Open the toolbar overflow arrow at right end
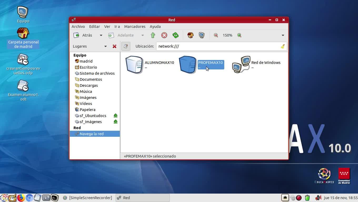The width and height of the screenshot is (358, 202). click(283, 35)
